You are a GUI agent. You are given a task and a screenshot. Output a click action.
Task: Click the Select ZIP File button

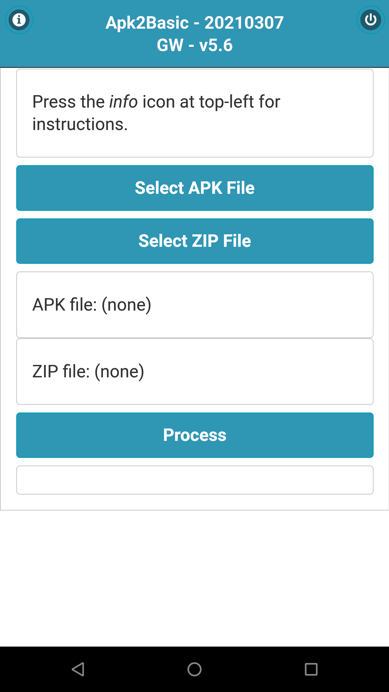pos(195,241)
